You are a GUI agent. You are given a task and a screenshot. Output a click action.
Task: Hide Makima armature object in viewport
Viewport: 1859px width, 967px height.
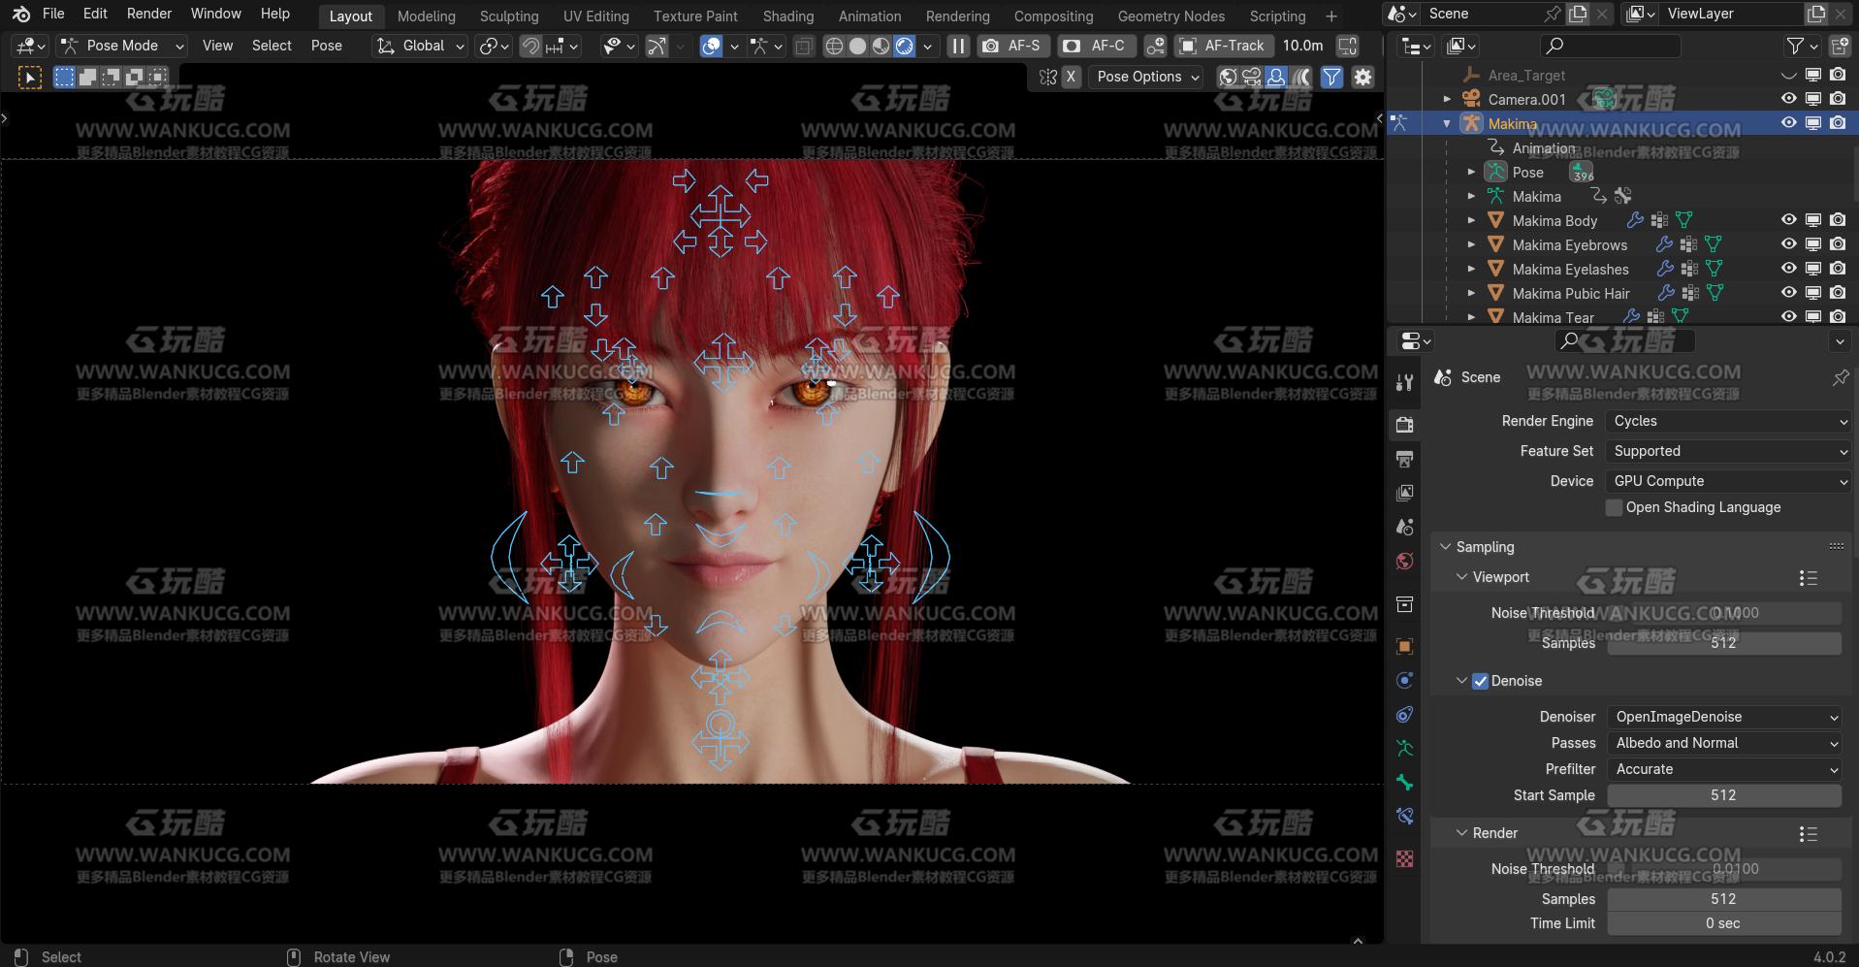(1789, 123)
